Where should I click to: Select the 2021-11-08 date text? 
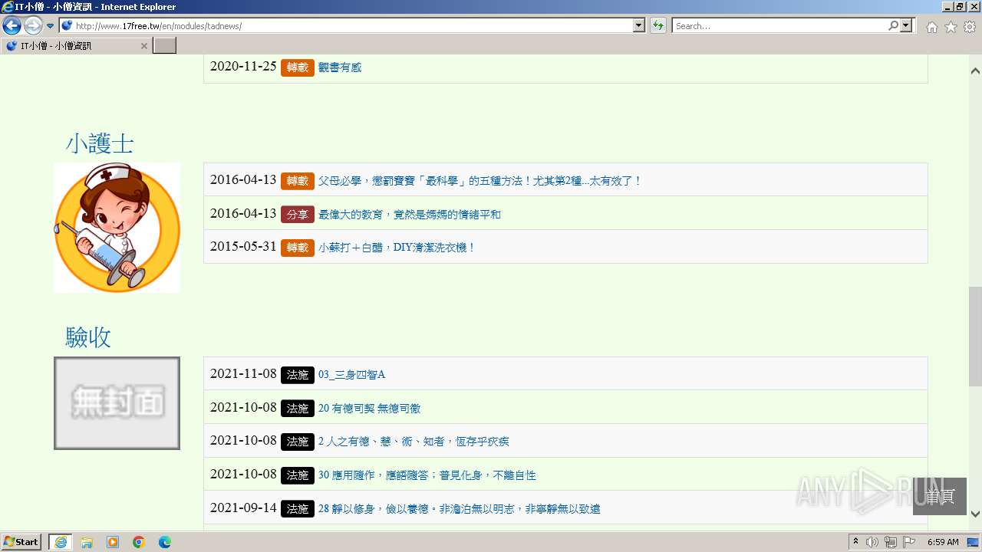[243, 374]
